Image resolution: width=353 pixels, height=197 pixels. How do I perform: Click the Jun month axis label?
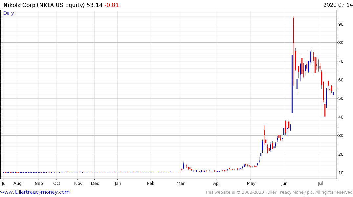point(284,184)
